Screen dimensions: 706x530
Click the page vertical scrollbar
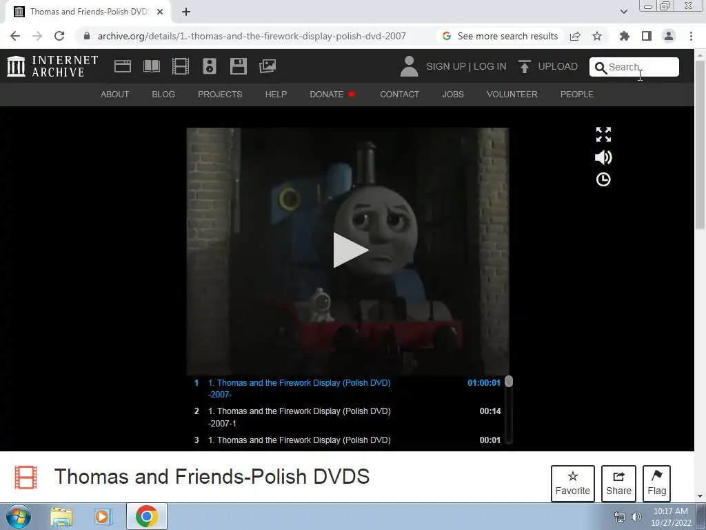pyautogui.click(x=700, y=144)
